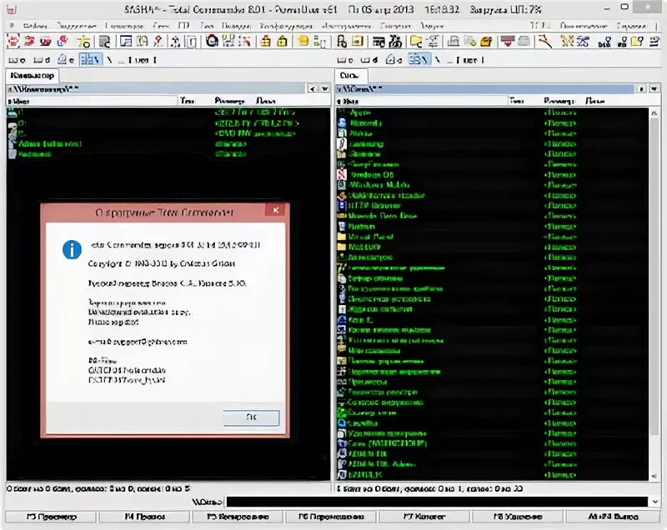Click the rightmost toolbar icon
The image size is (667, 530).
(654, 41)
